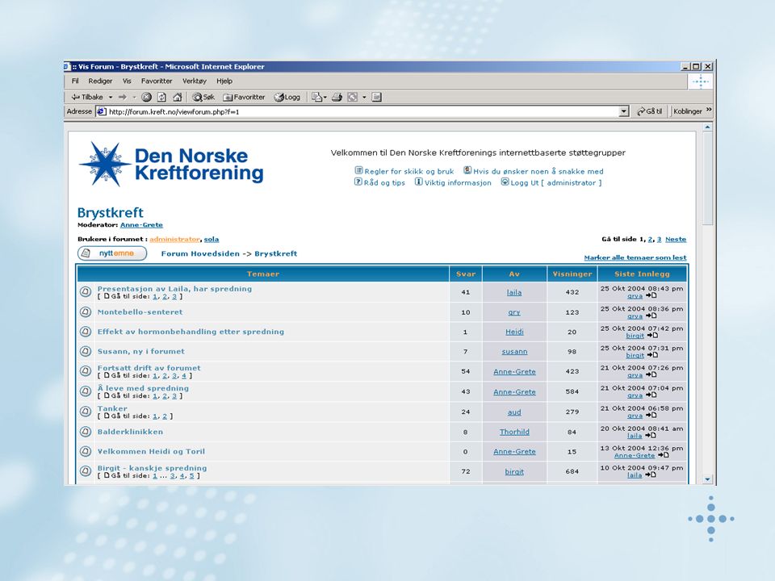
Task: Click the Mail toolbar icon
Action: [316, 98]
